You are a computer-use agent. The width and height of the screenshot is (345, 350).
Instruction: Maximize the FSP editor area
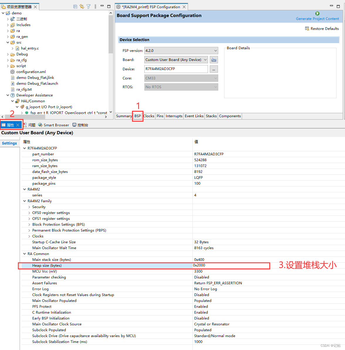338,6
